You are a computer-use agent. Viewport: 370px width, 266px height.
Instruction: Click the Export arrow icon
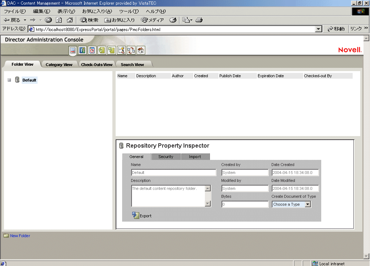click(x=135, y=215)
